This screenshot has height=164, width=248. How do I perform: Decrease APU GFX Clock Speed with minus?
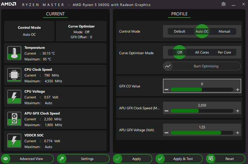[x=166, y=111]
